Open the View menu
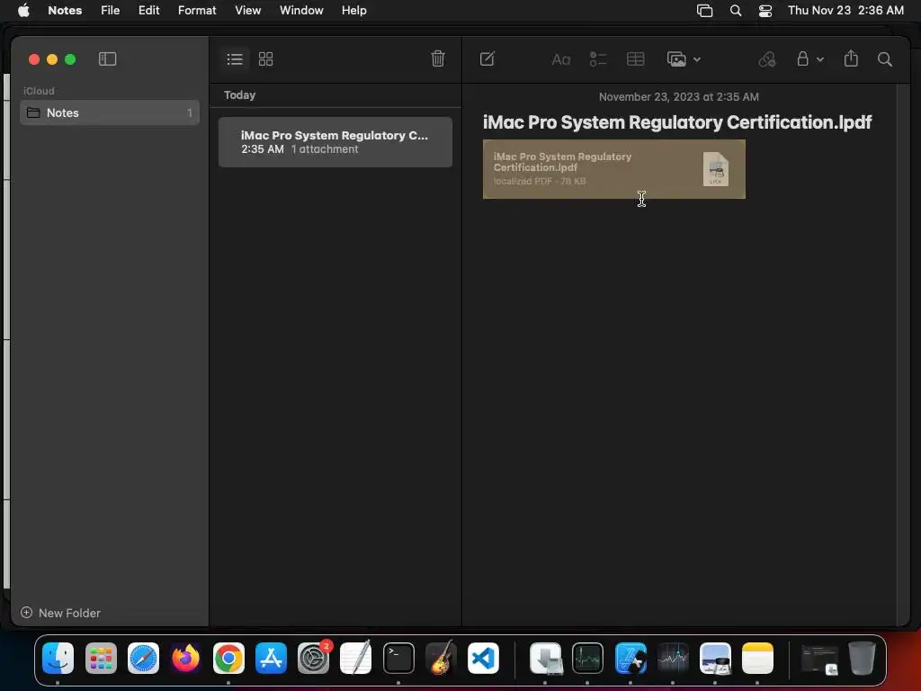 point(248,10)
